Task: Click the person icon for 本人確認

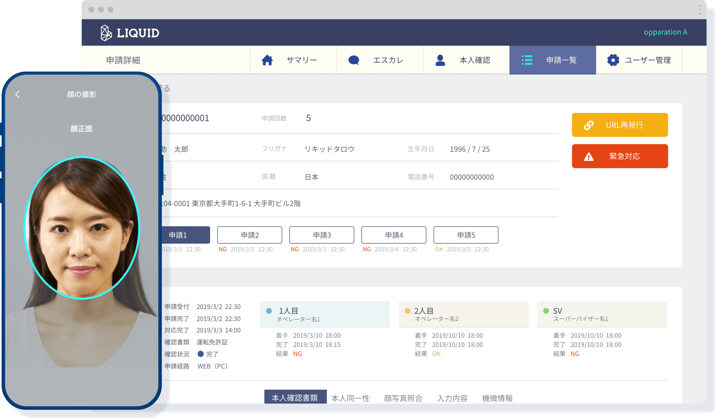Action: point(440,60)
